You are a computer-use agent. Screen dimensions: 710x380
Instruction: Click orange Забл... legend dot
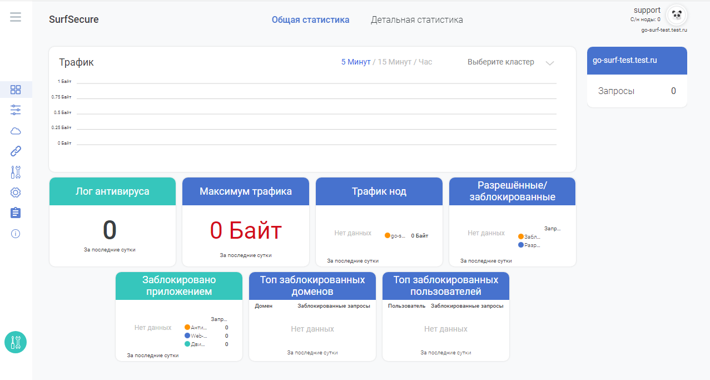tap(521, 236)
